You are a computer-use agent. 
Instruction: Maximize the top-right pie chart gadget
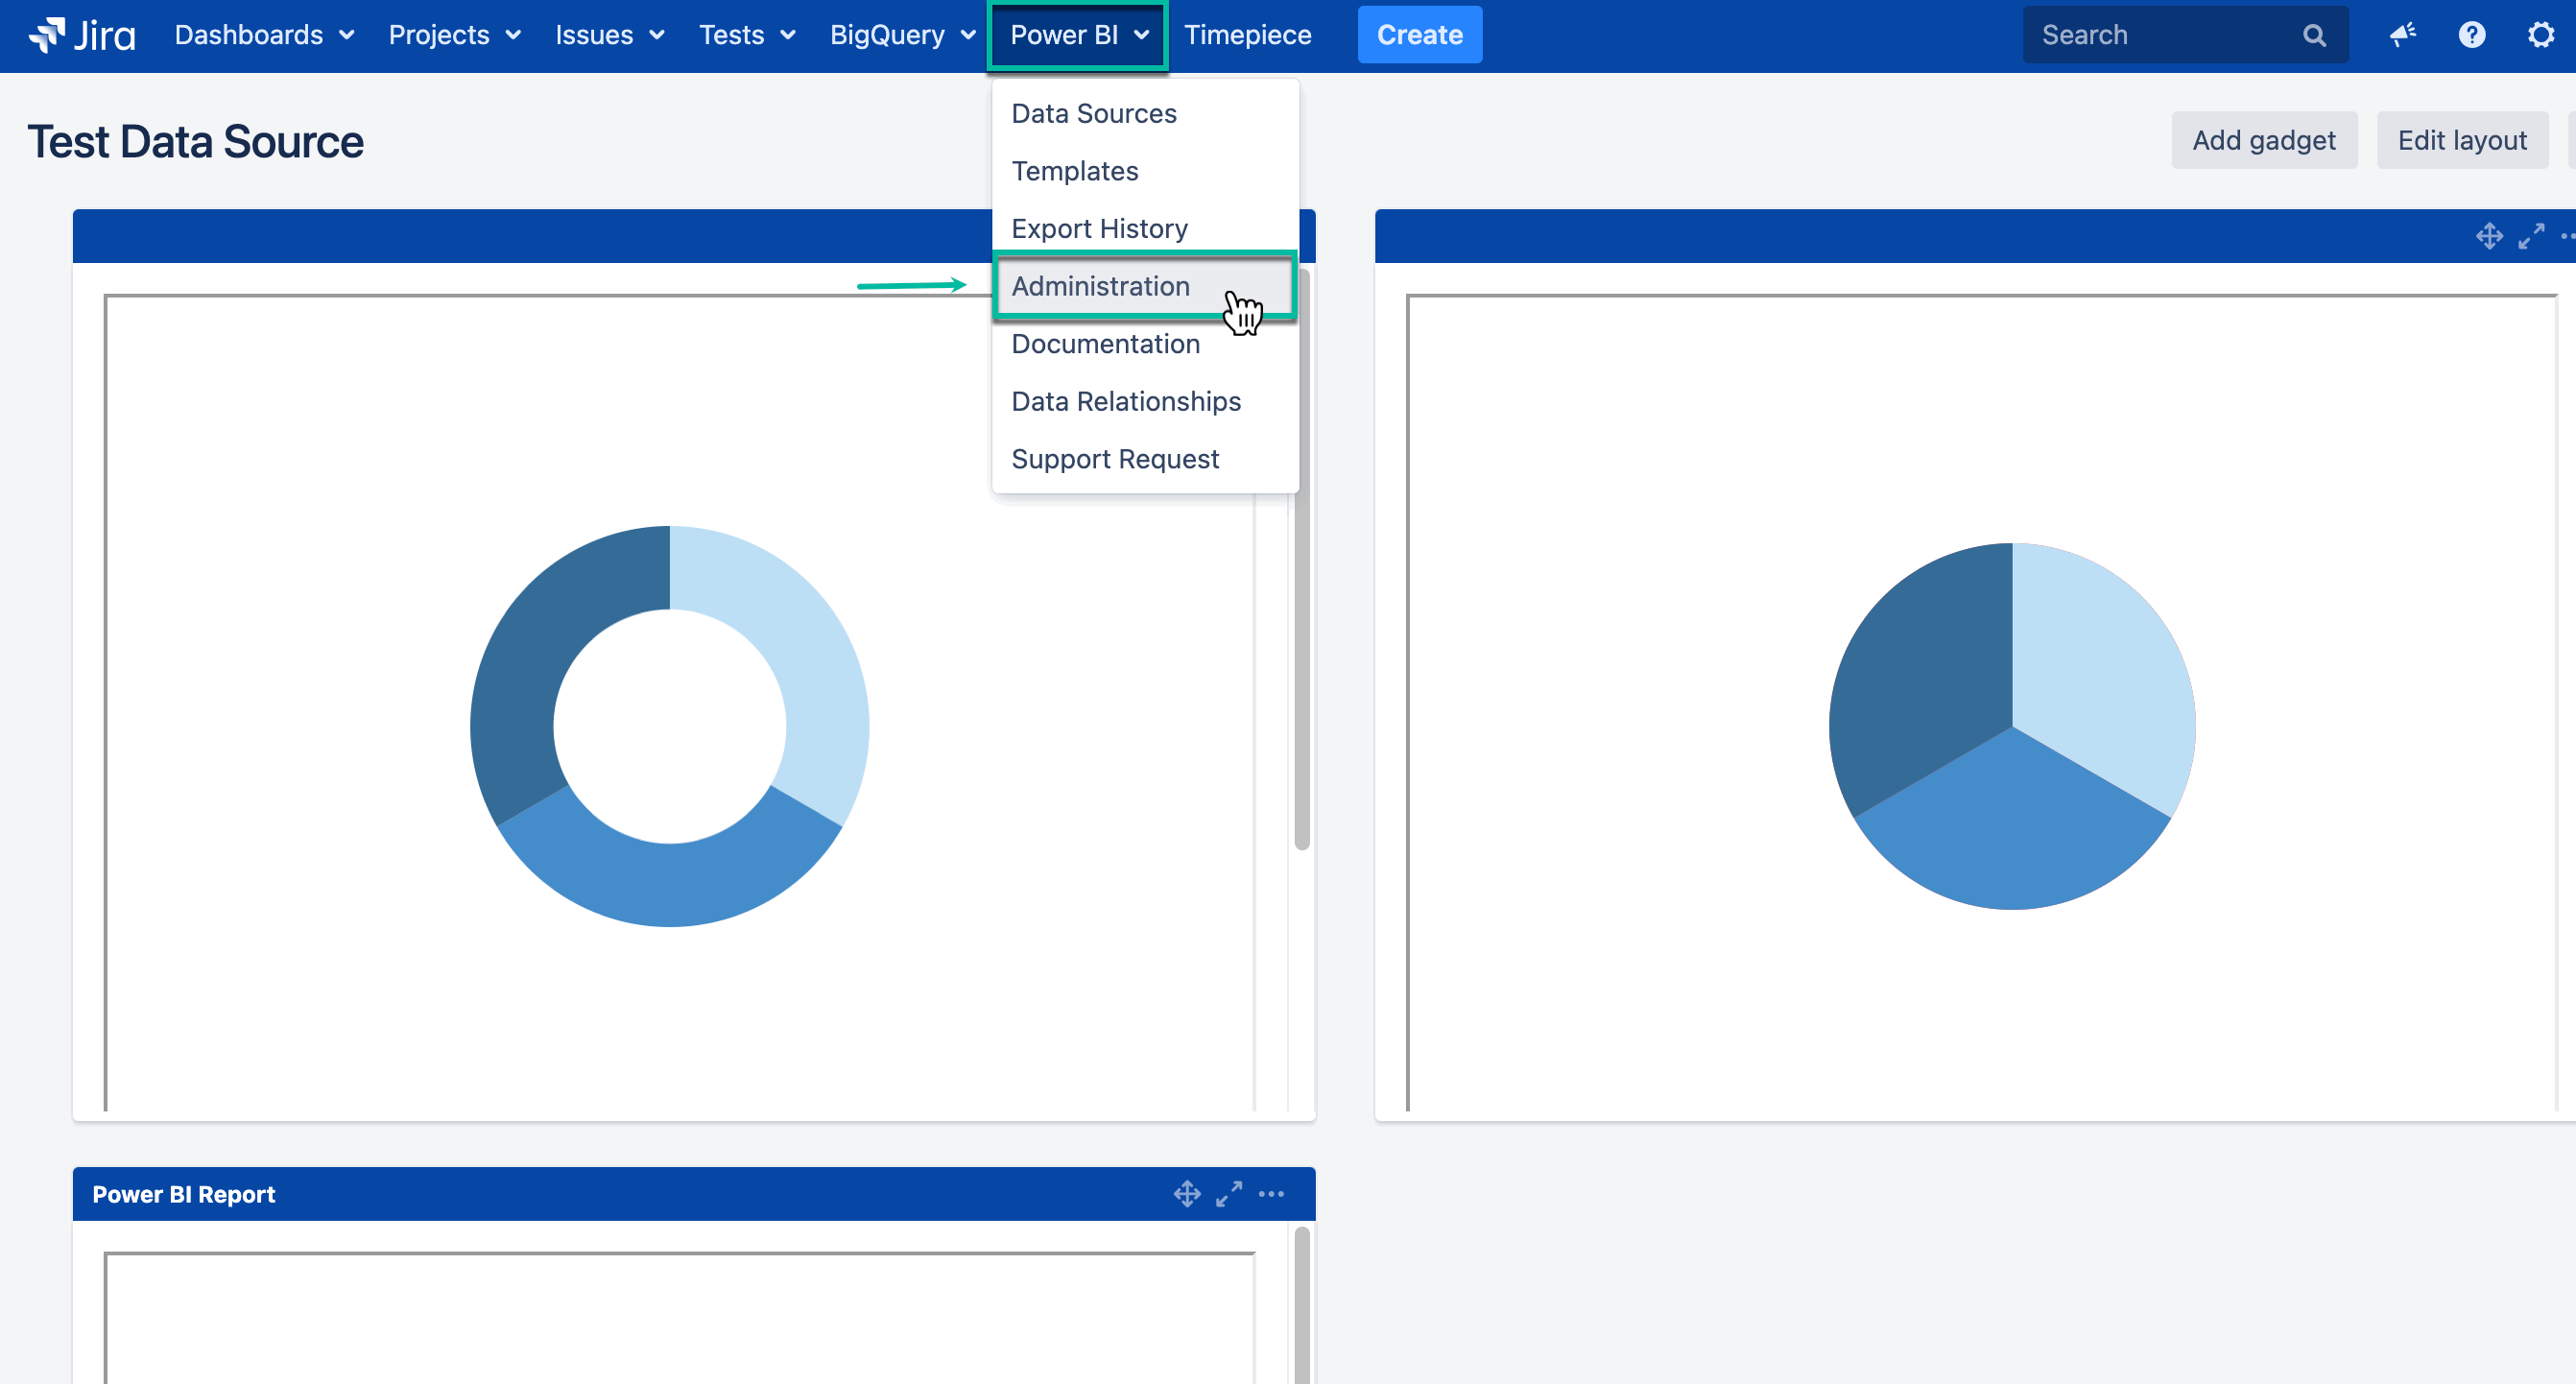2531,237
